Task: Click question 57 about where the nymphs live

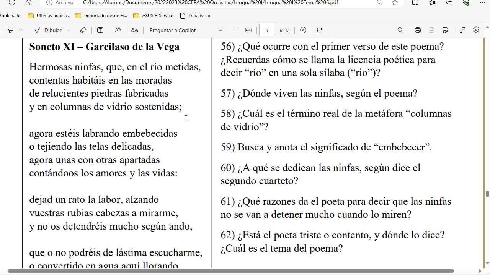Action: click(x=319, y=94)
